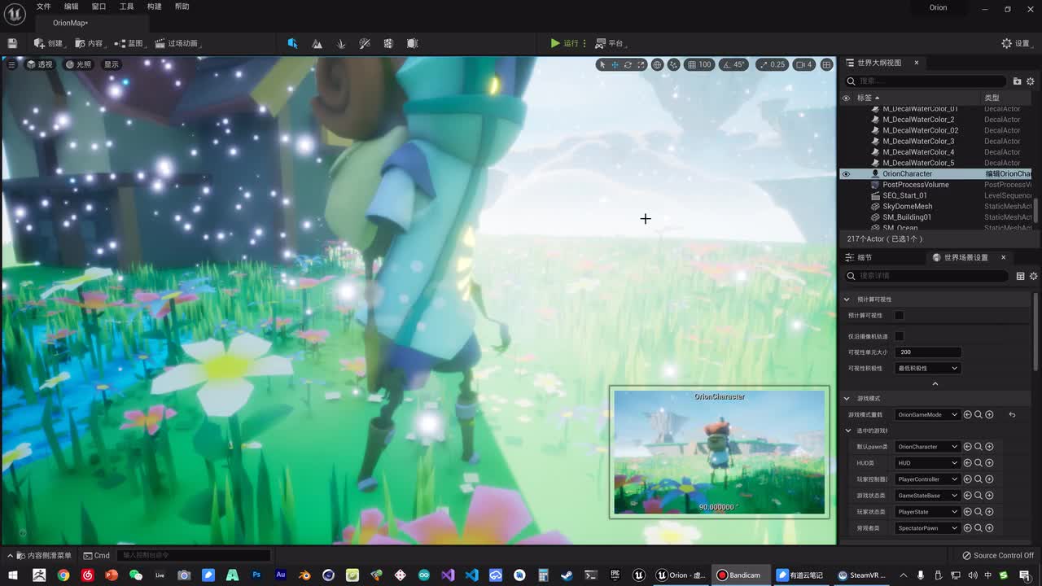Switch to Foliage mode icon
1042x586 pixels.
[341, 43]
